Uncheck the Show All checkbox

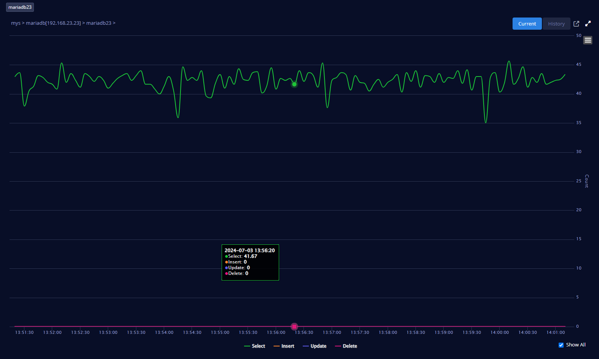[561, 345]
